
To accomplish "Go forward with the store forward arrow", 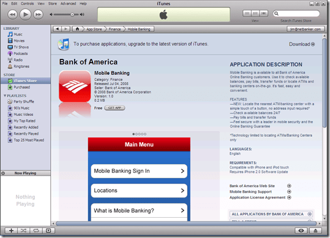I will pos(66,29).
